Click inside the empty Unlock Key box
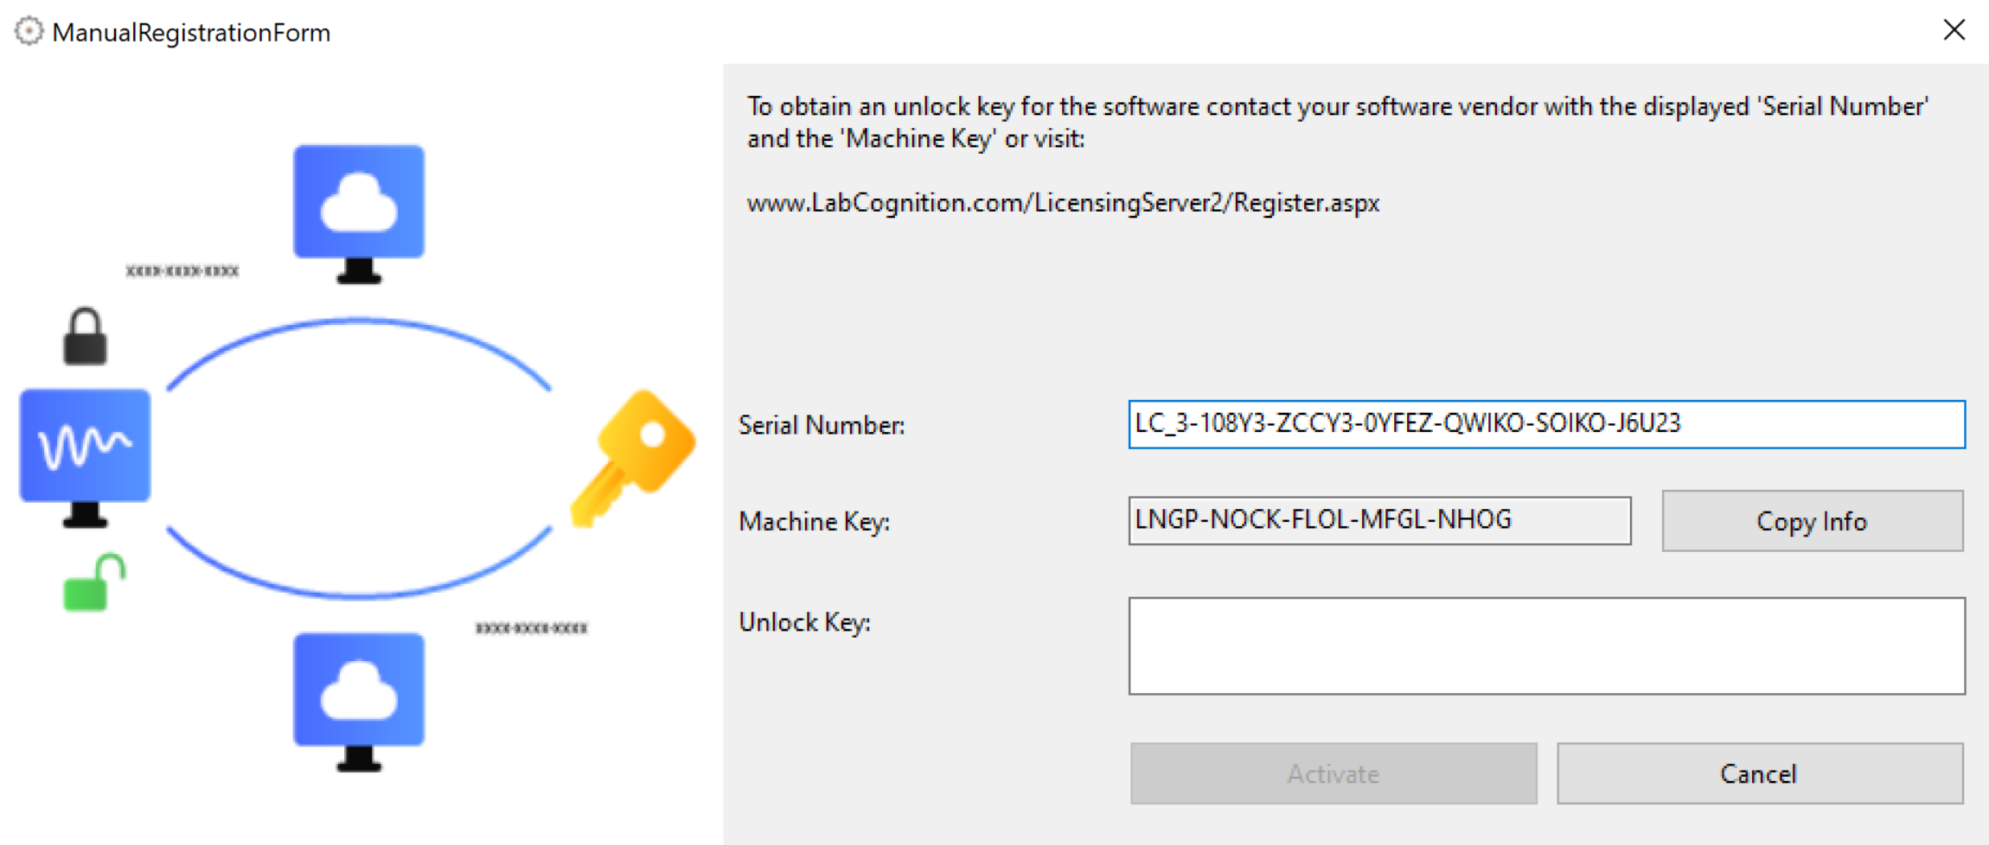Screen dimensions: 1989x845 (x=1545, y=645)
